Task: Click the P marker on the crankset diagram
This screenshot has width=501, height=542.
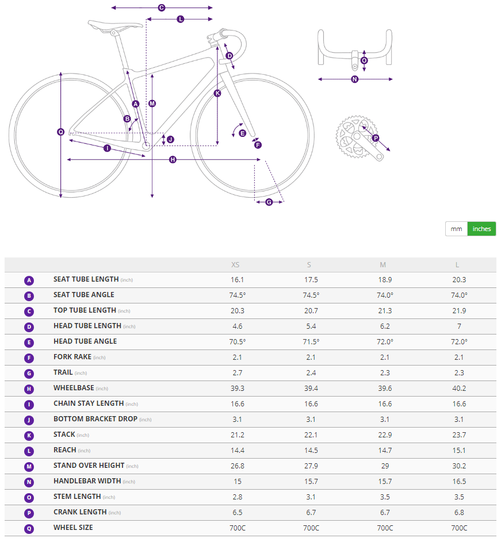Action: click(375, 138)
